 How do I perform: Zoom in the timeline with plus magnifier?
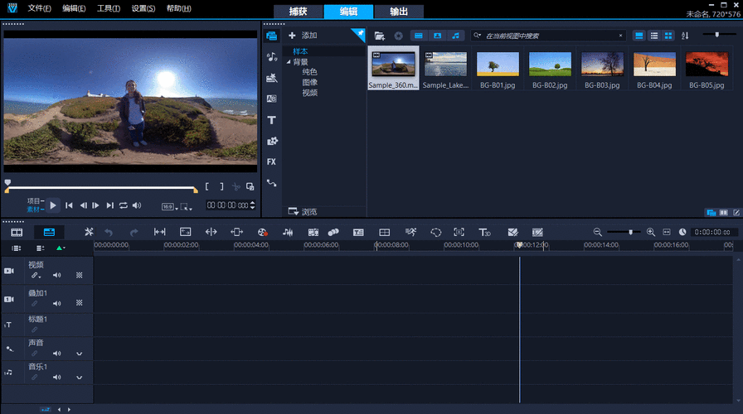click(651, 232)
